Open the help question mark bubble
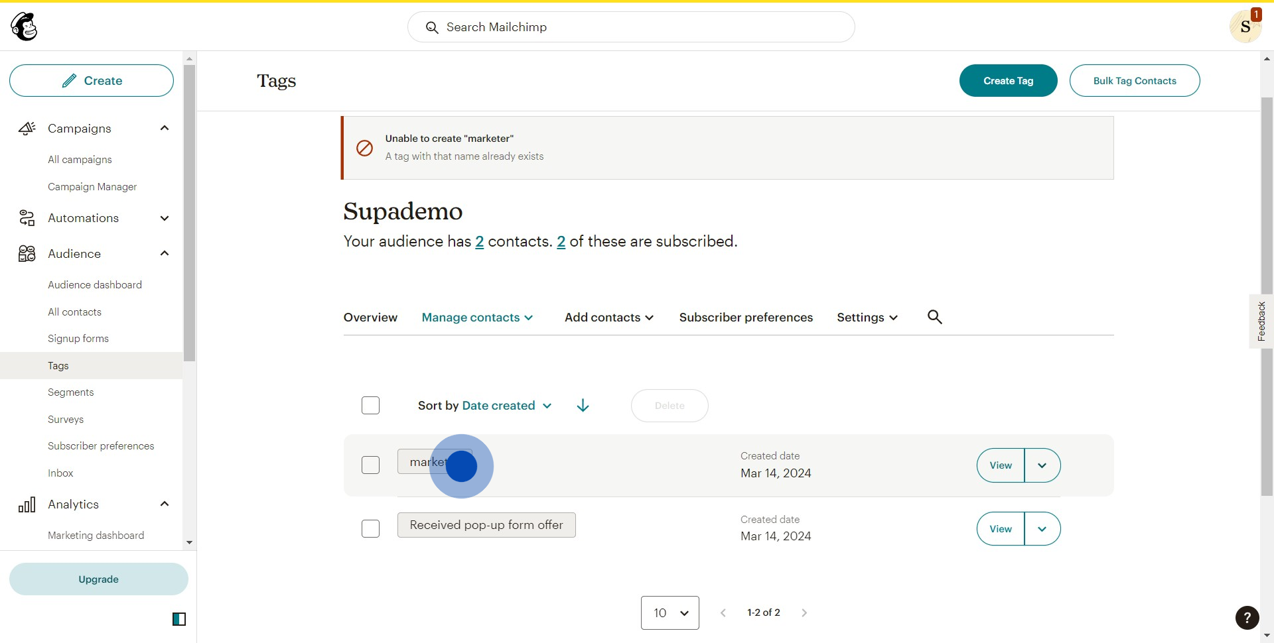 tap(1247, 618)
